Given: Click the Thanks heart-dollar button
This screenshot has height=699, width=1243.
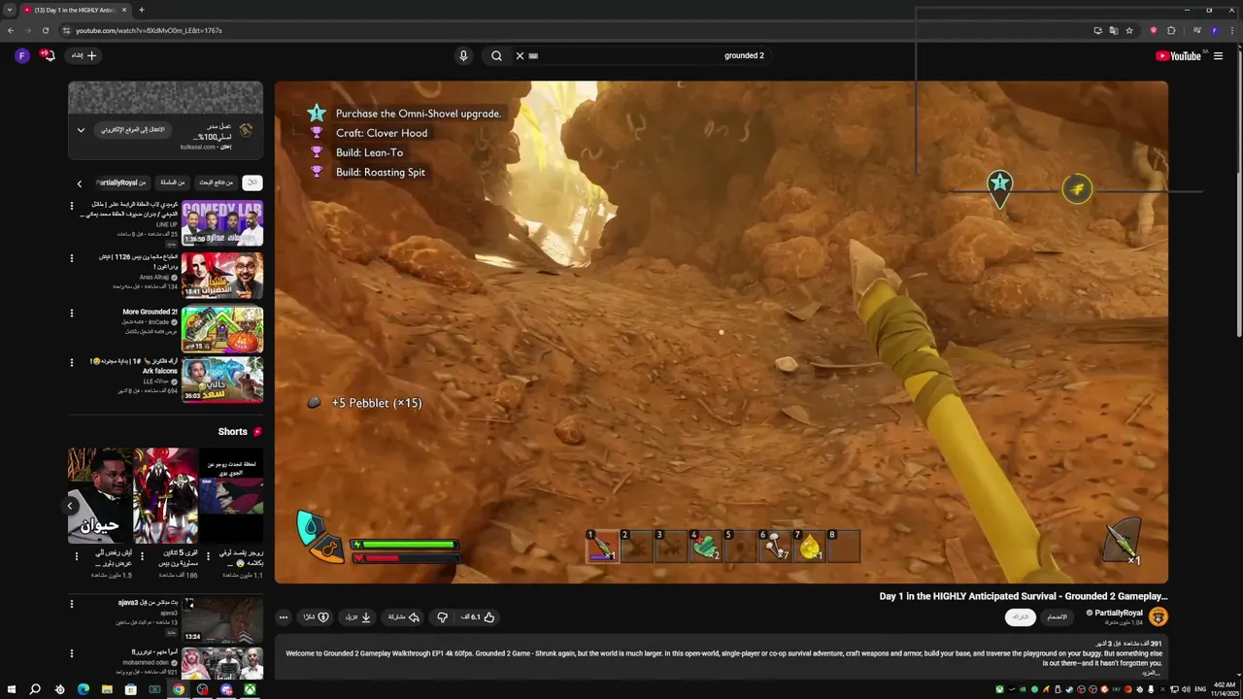Looking at the screenshot, I should point(316,616).
